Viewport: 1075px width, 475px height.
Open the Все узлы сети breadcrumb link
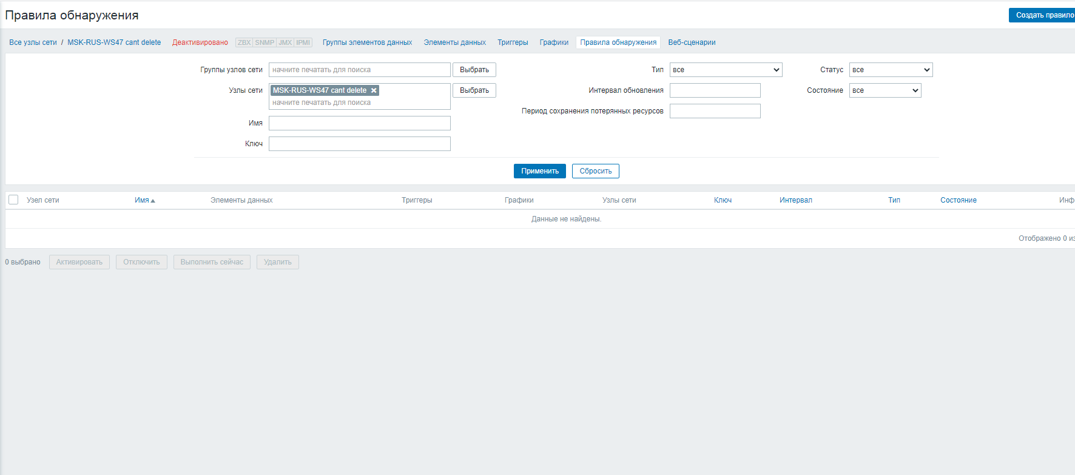pyautogui.click(x=33, y=42)
